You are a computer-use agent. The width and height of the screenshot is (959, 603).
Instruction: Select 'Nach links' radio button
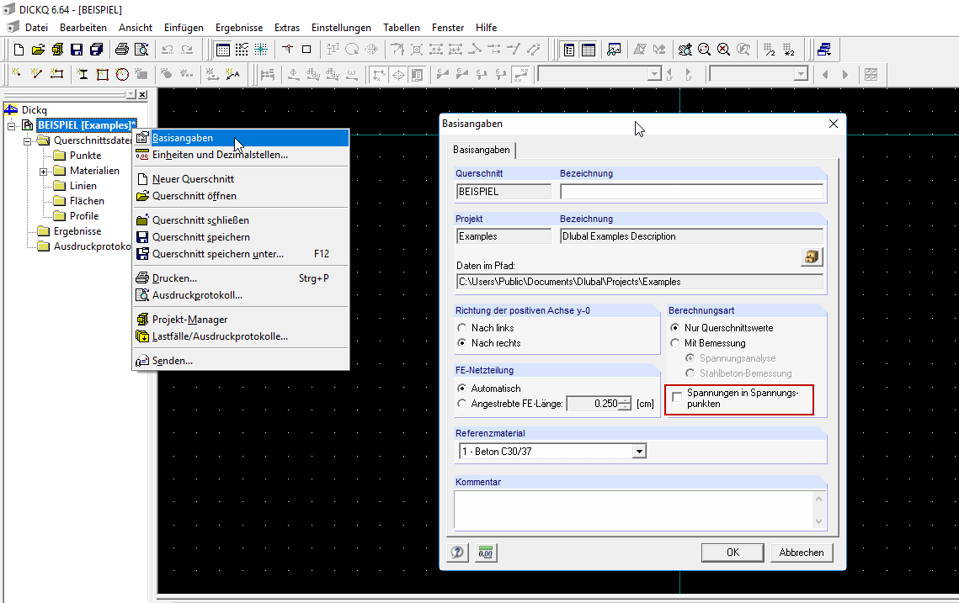click(x=461, y=328)
